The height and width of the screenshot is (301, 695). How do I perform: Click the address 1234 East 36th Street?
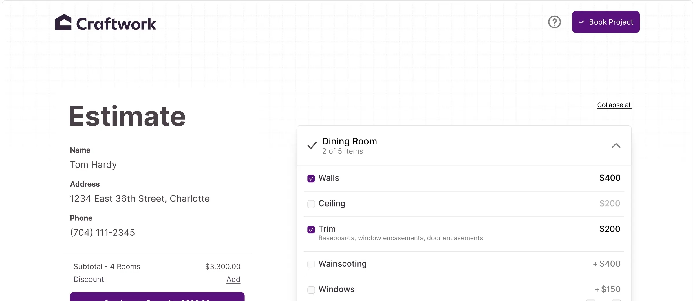tap(140, 199)
